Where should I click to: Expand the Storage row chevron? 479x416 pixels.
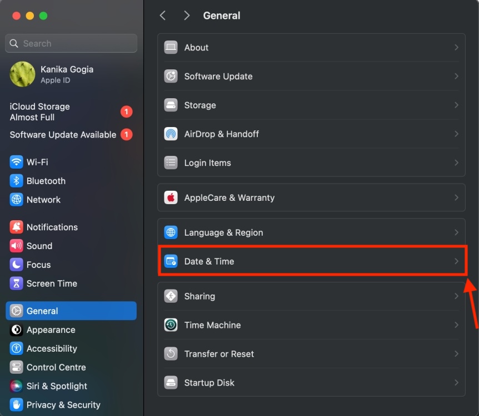(456, 105)
